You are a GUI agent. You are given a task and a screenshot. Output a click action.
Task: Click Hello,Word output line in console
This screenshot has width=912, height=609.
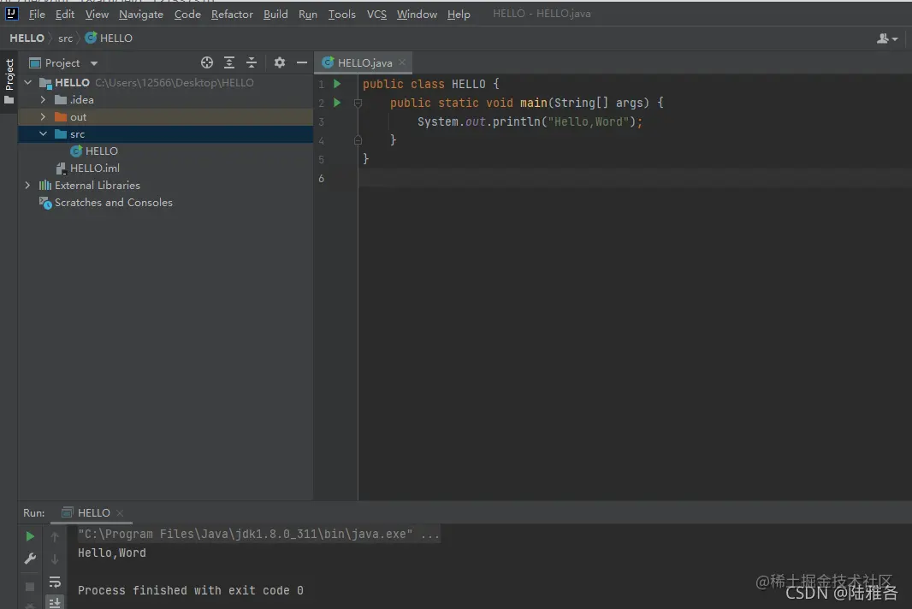tap(112, 553)
